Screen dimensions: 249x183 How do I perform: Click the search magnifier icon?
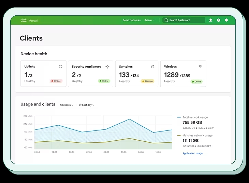[x=166, y=20]
